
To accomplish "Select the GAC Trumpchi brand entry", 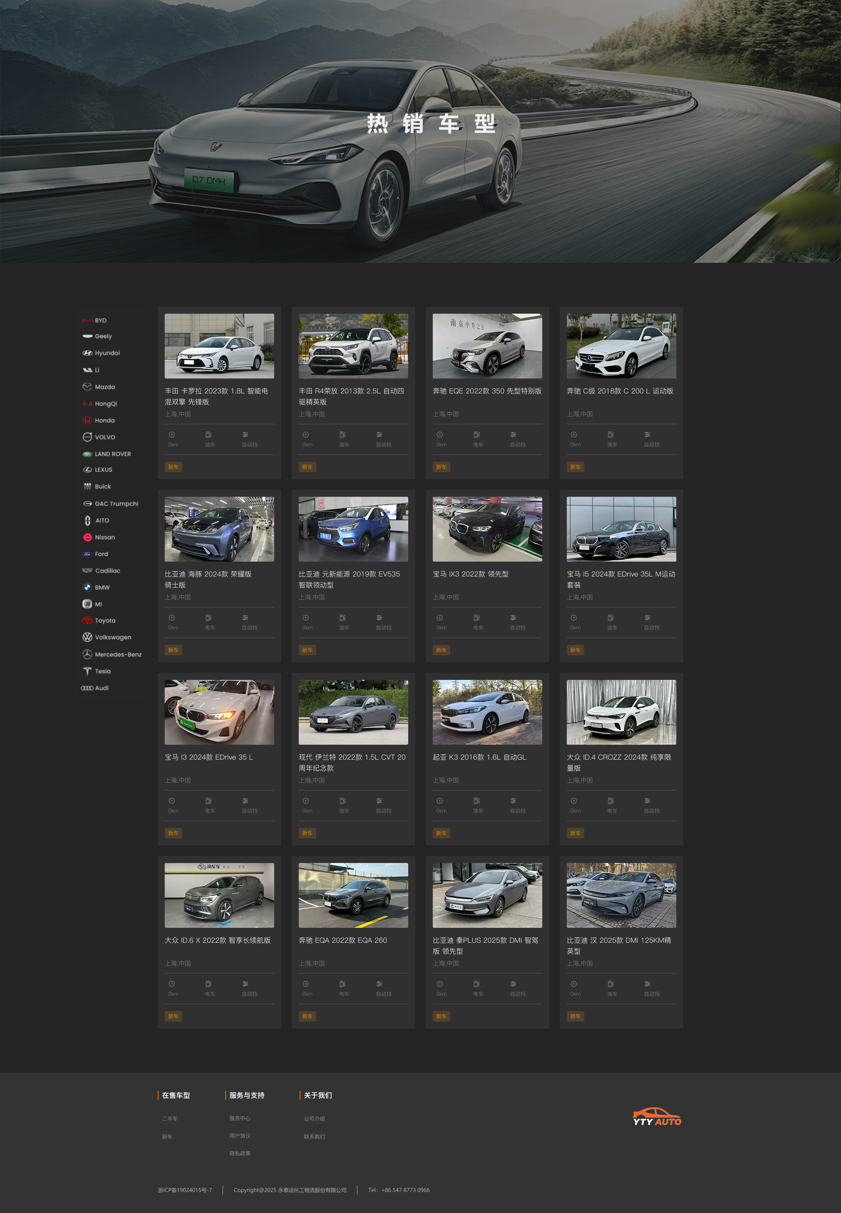I will 116,503.
